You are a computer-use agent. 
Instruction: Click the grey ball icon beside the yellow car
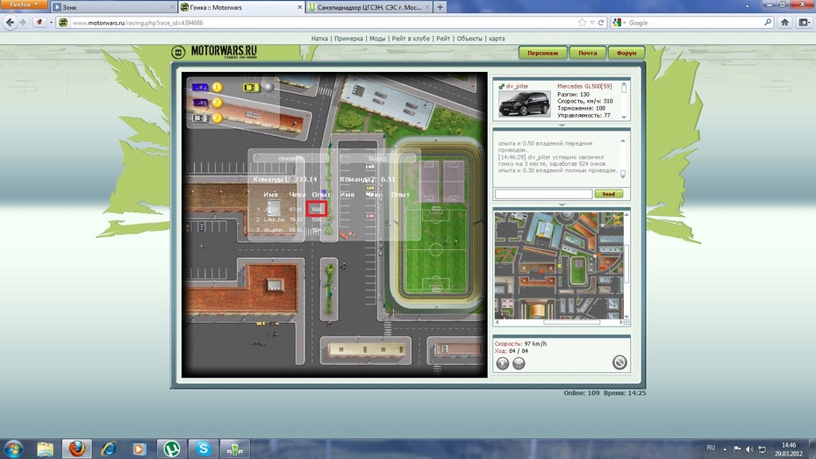(268, 87)
